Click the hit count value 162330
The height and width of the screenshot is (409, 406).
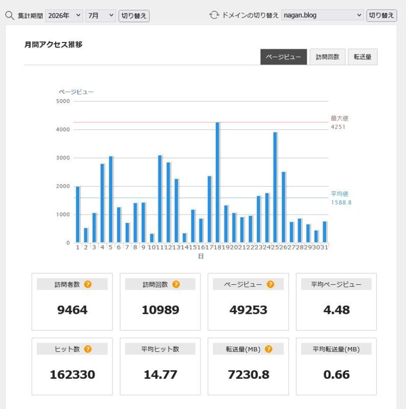72,375
